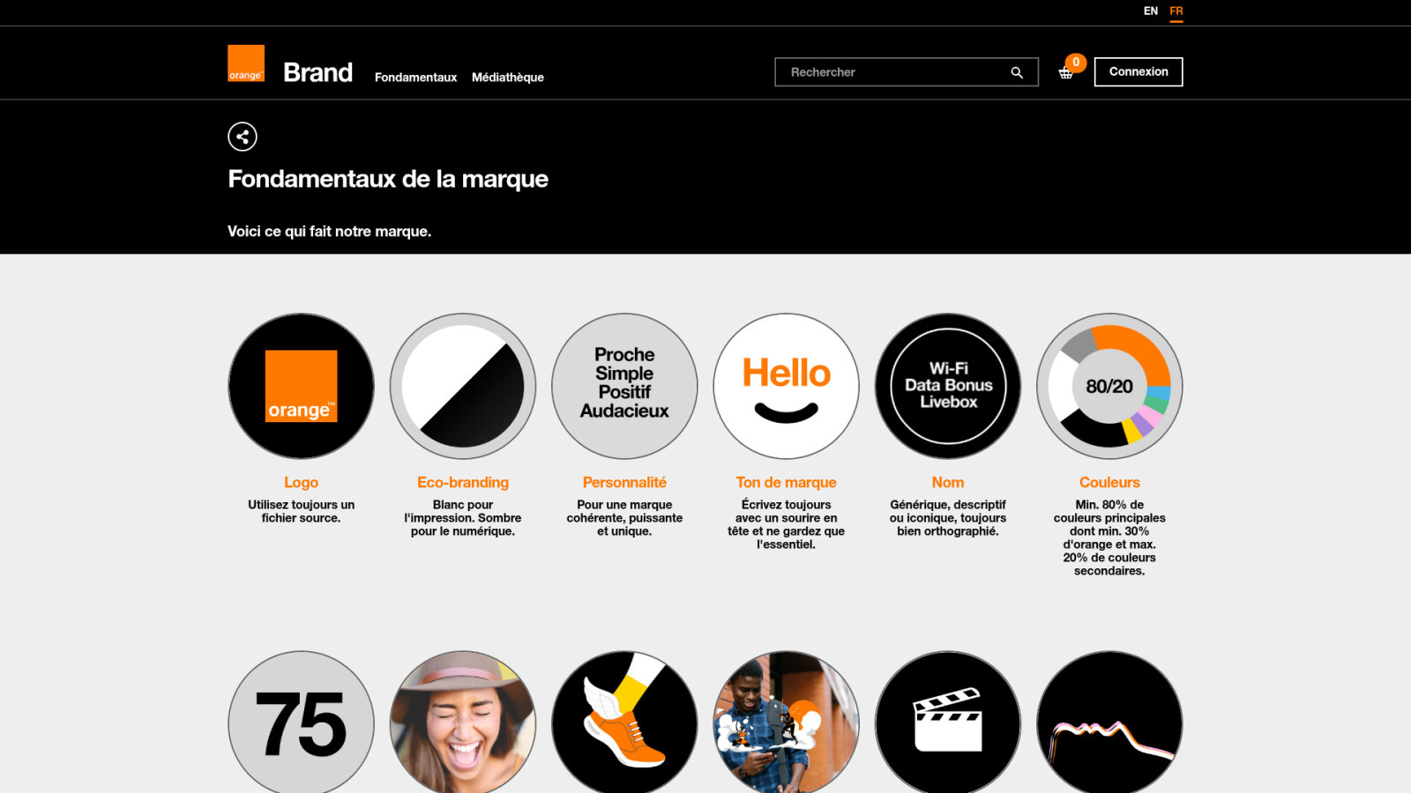The width and height of the screenshot is (1411, 793).
Task: Click the Connexion button
Action: (1139, 72)
